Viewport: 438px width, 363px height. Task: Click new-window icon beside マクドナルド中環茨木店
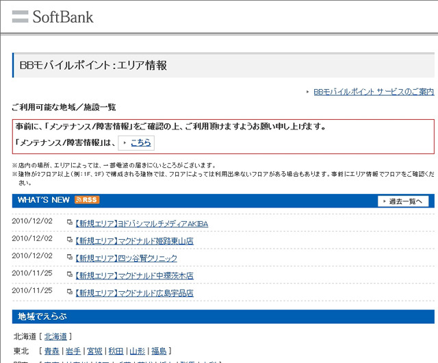pyautogui.click(x=69, y=275)
